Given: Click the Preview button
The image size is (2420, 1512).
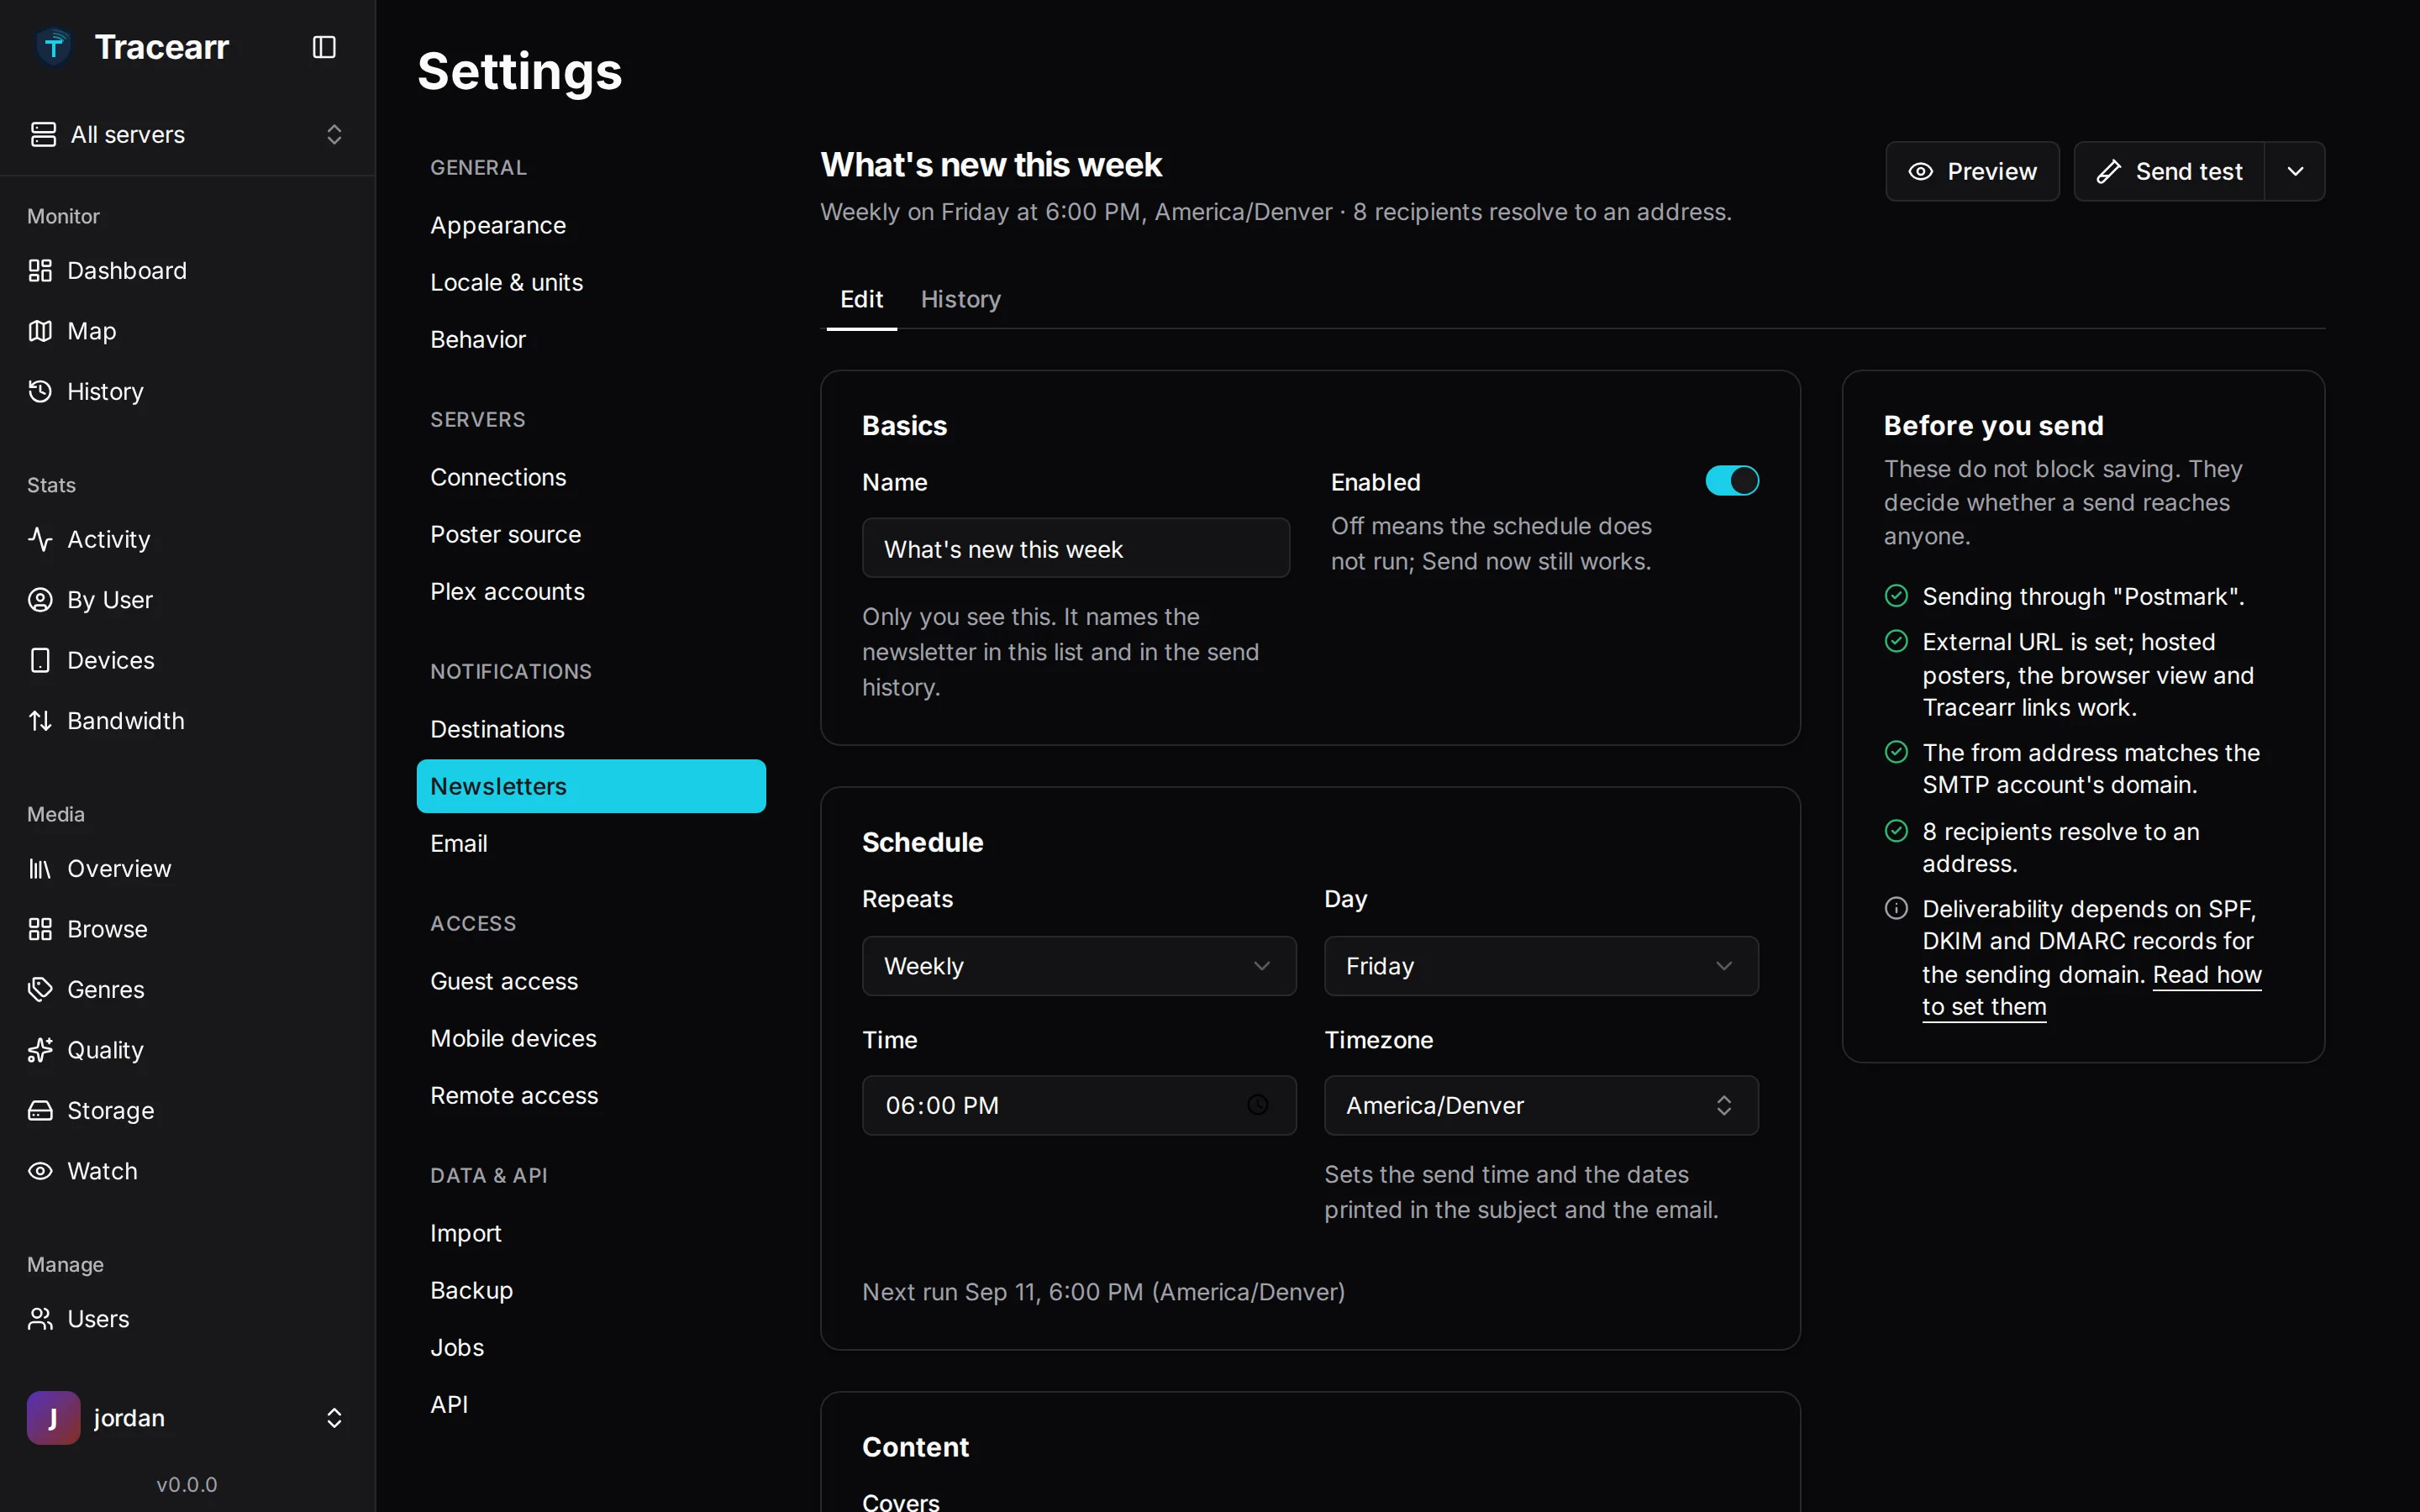Looking at the screenshot, I should pyautogui.click(x=1972, y=171).
